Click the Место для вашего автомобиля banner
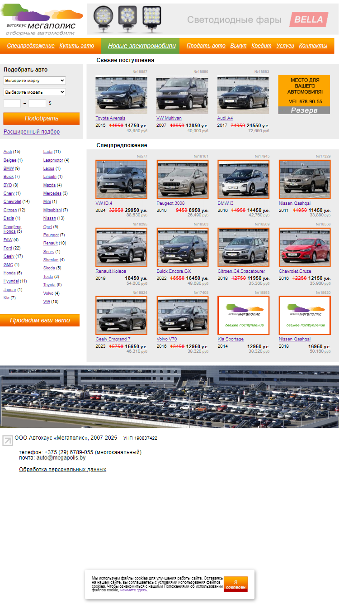The height and width of the screenshot is (604, 339). (304, 94)
